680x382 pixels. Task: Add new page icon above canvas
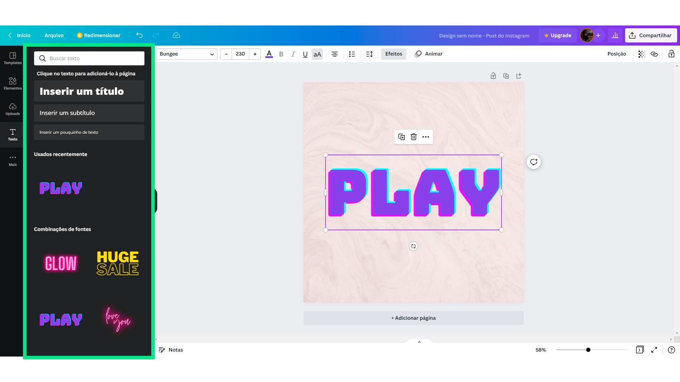click(519, 76)
